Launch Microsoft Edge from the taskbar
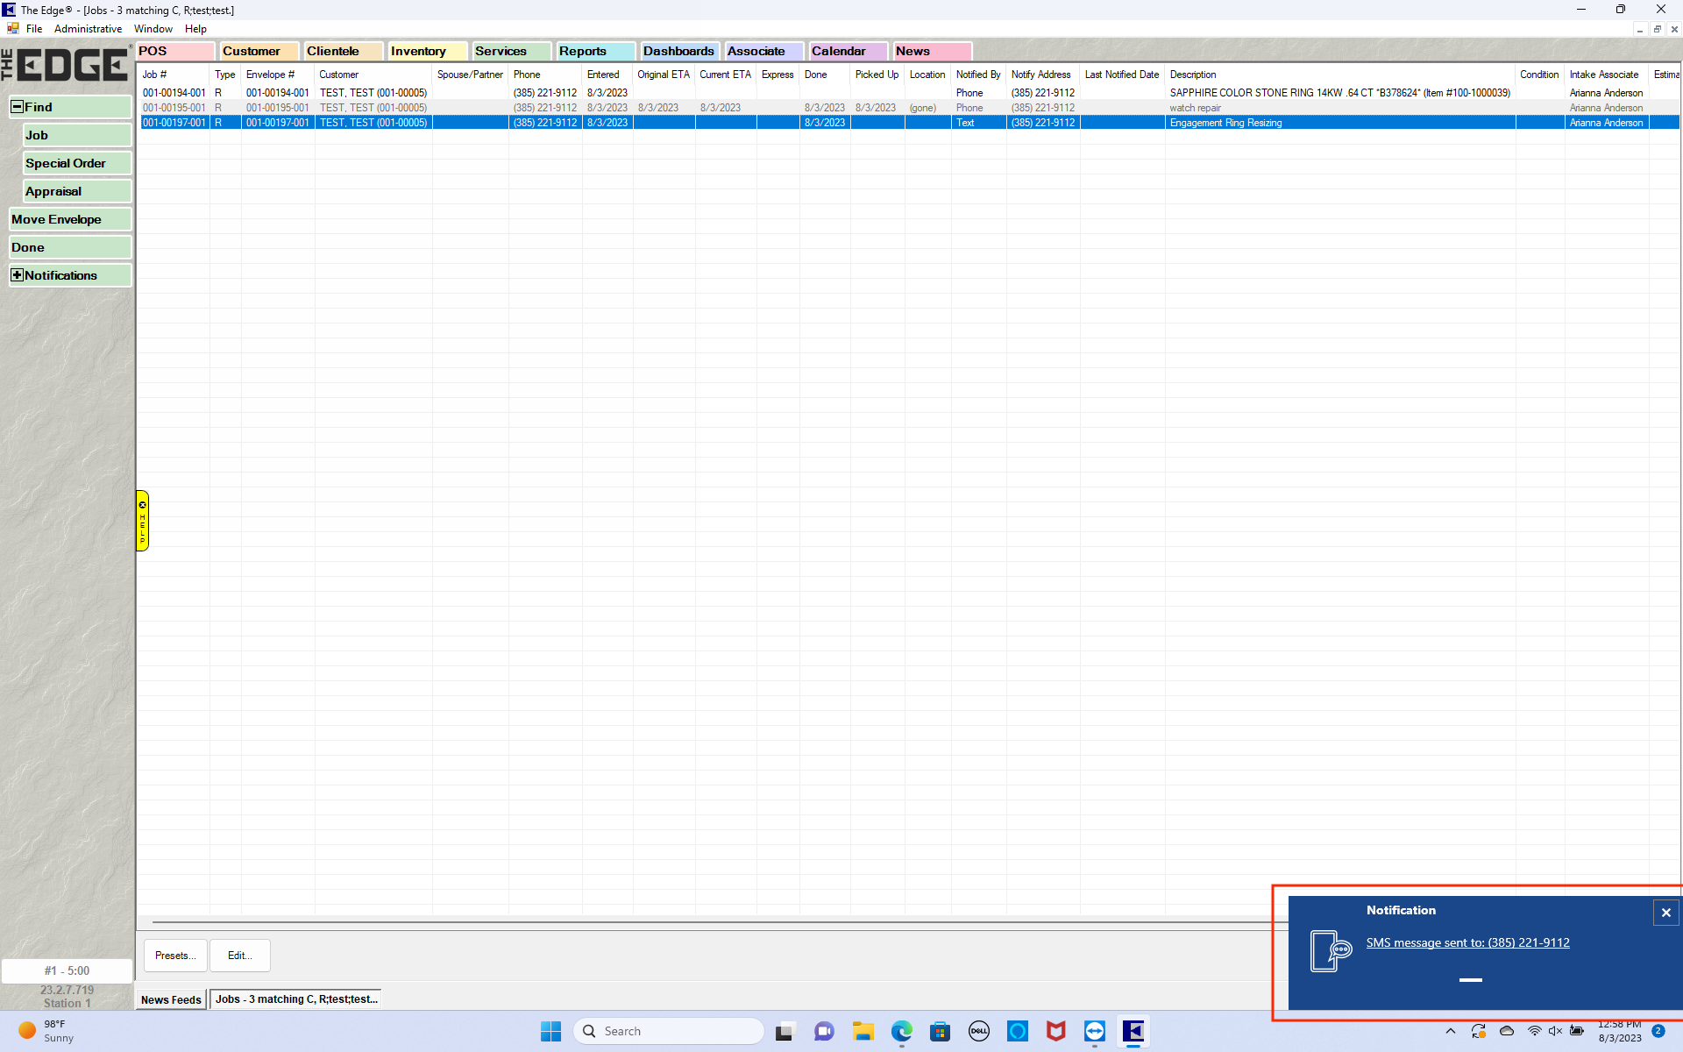 (x=902, y=1031)
